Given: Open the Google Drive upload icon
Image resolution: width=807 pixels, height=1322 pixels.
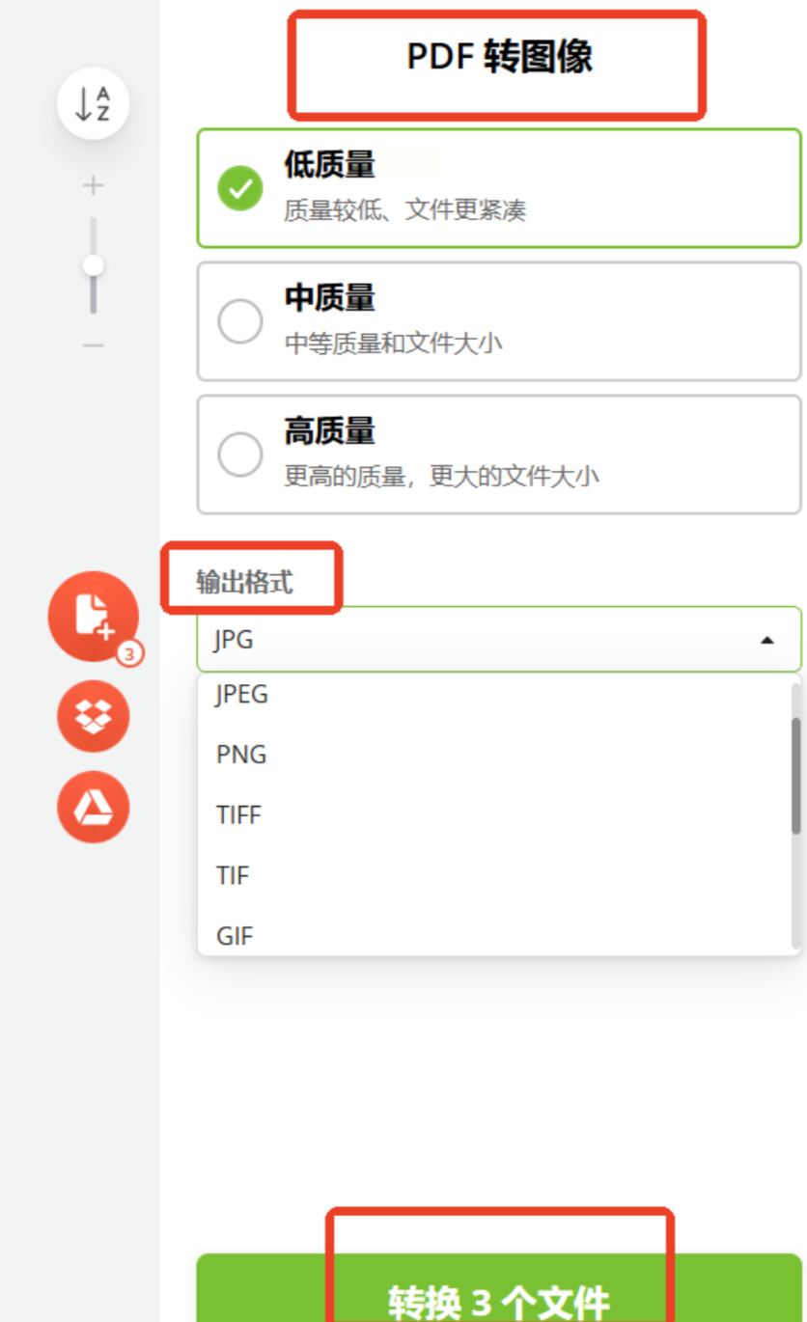Looking at the screenshot, I should click(x=93, y=807).
